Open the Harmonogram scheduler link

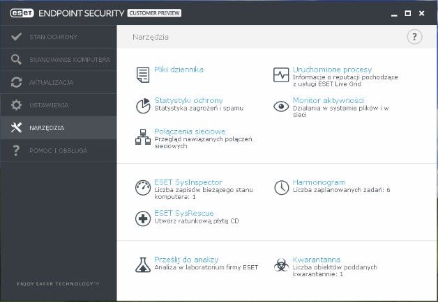pos(319,182)
